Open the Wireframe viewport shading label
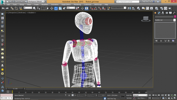 22,13
